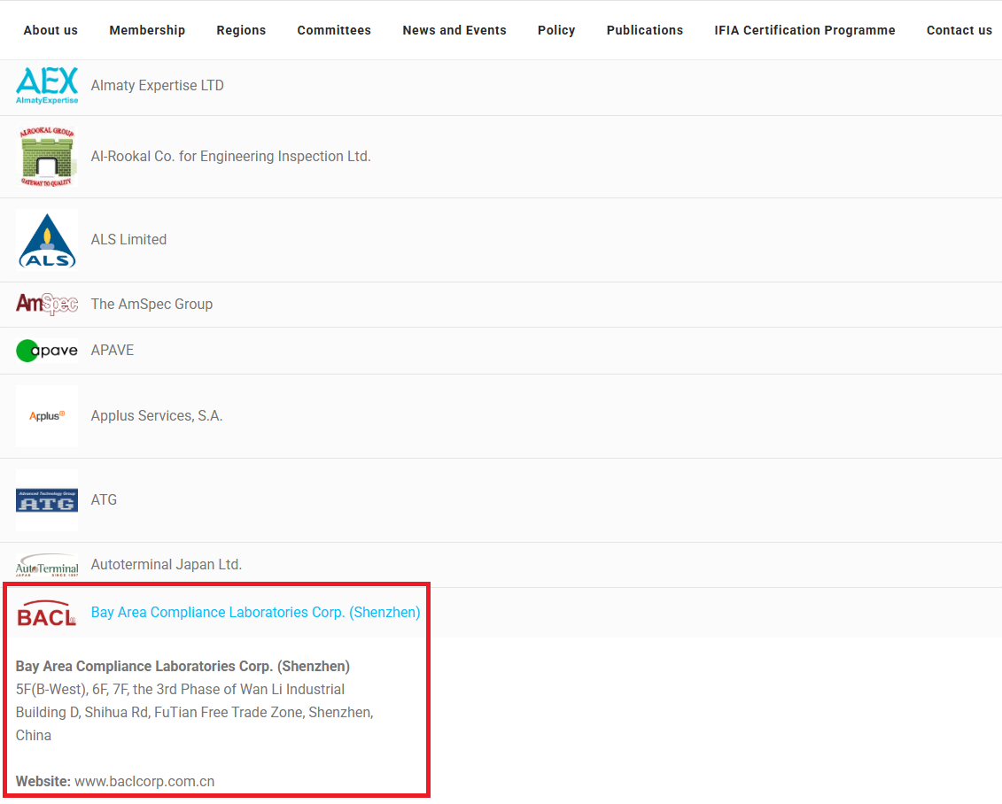Open the www.baclcorp.com.cn website link
Image resolution: width=1002 pixels, height=804 pixels.
click(x=144, y=782)
